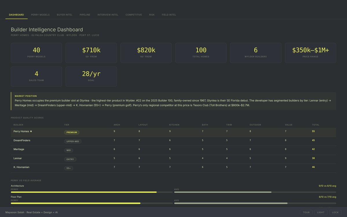The width and height of the screenshot is (347, 217).
Task: Click the PERRY VS FIELD AVERAGE heading
Action: coord(26,181)
